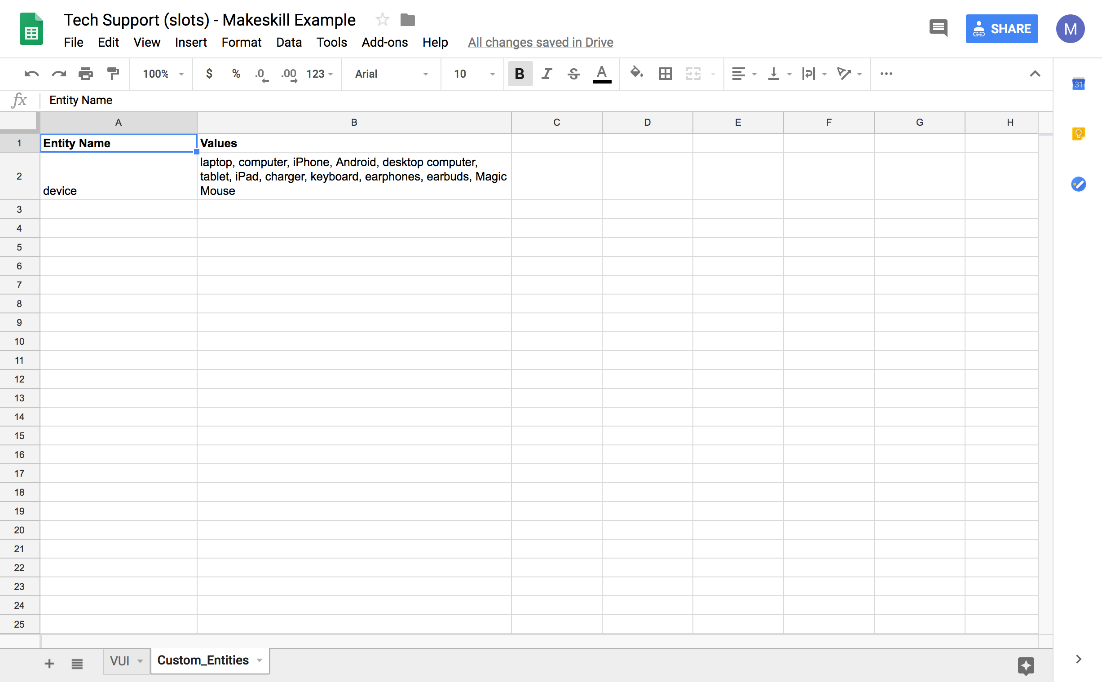This screenshot has width=1102, height=682.
Task: Select column B header
Action: [354, 123]
